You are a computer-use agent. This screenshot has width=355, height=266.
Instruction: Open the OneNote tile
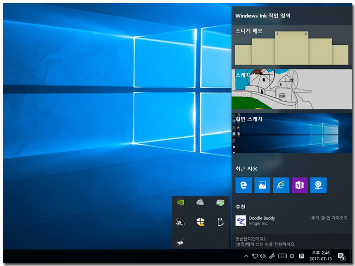coord(299,185)
